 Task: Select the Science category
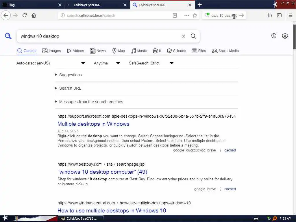pyautogui.click(x=176, y=51)
